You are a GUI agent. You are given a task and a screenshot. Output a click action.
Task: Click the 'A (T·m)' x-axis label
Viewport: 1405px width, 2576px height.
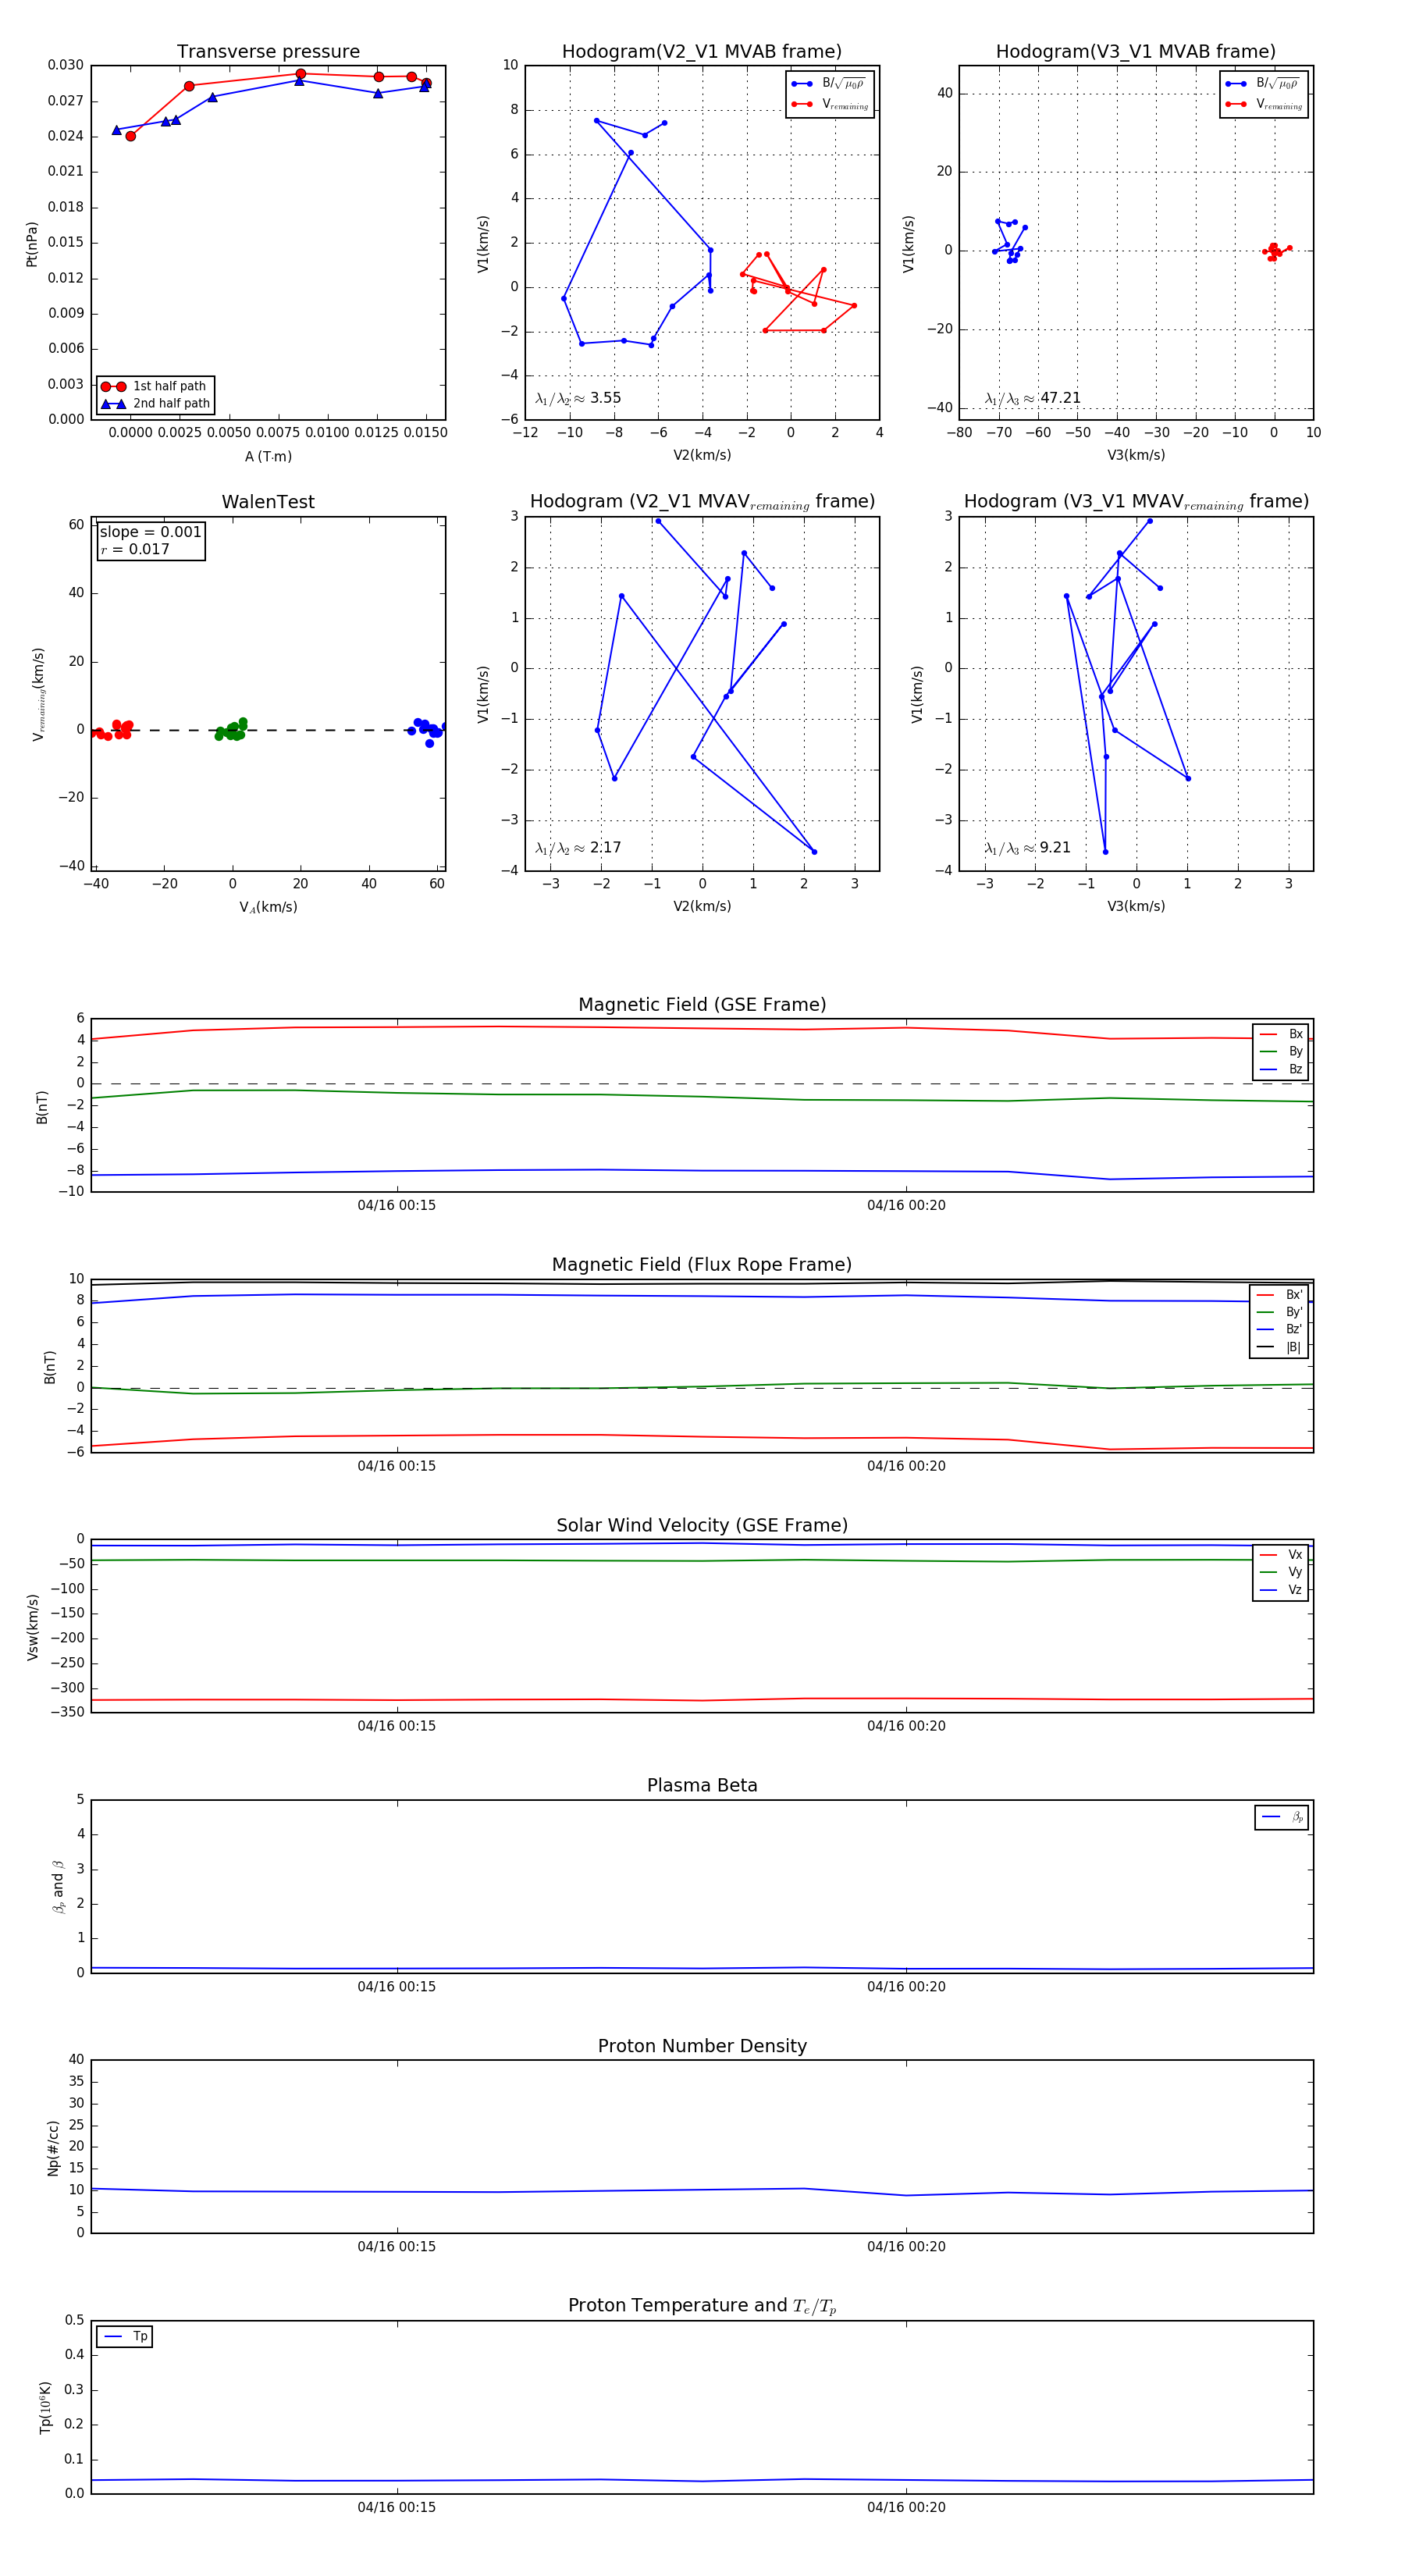pyautogui.click(x=268, y=457)
